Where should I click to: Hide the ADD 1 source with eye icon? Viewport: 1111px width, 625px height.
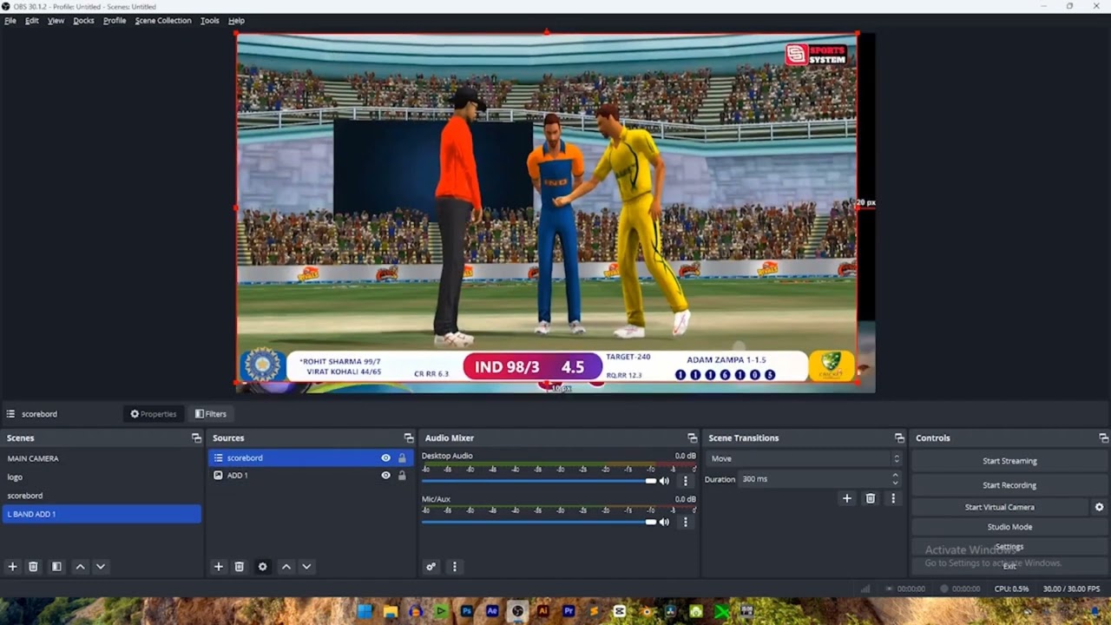point(385,476)
